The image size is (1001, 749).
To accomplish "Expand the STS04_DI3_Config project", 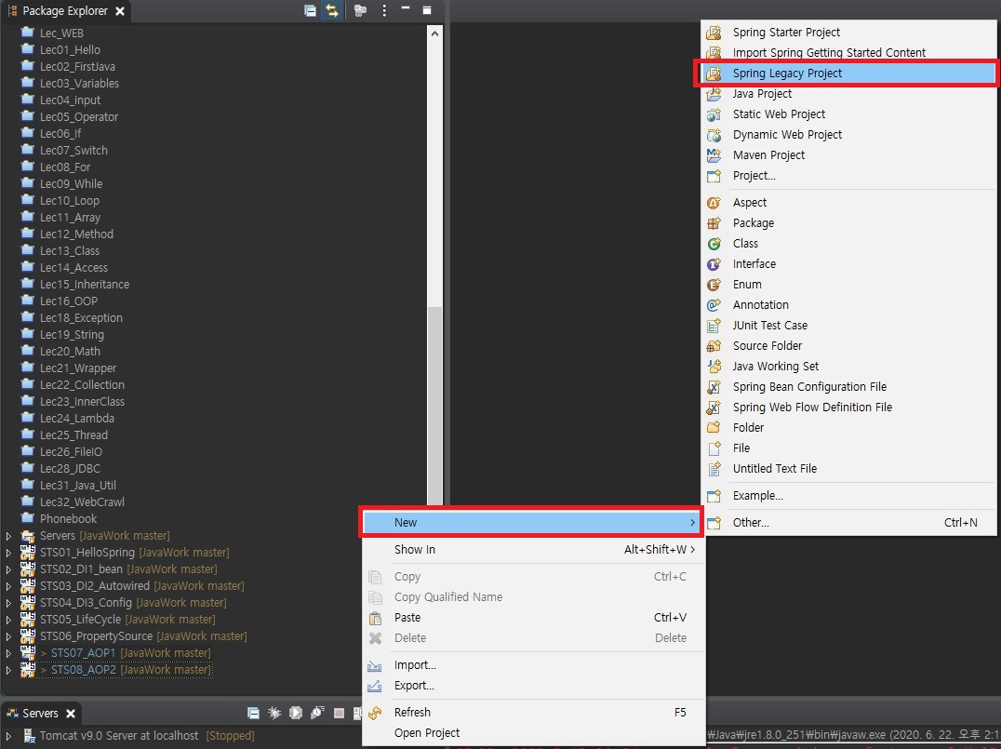I will coord(8,603).
